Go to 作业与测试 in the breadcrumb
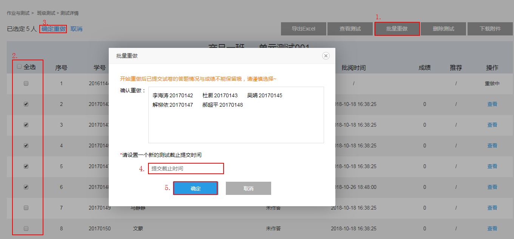The width and height of the screenshot is (514, 239). [18, 13]
